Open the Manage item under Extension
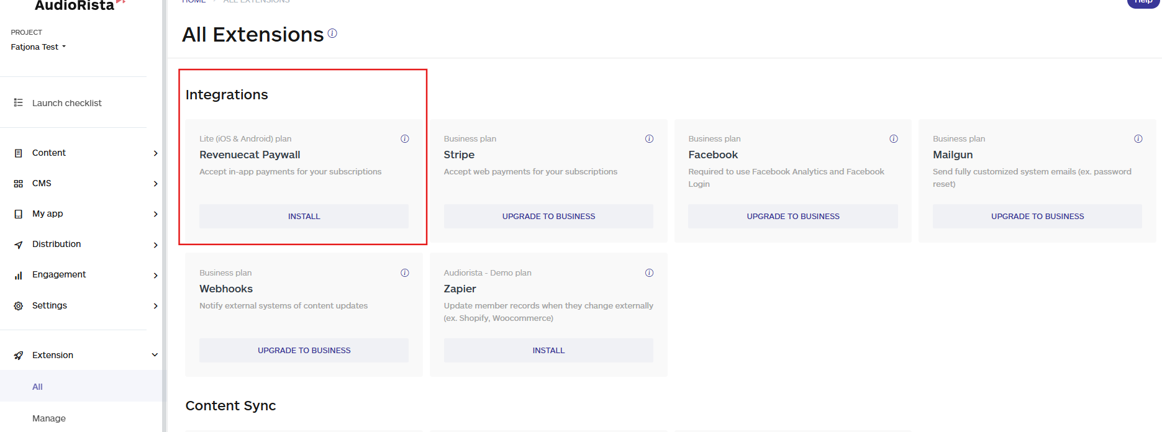Image resolution: width=1162 pixels, height=432 pixels. tap(49, 418)
